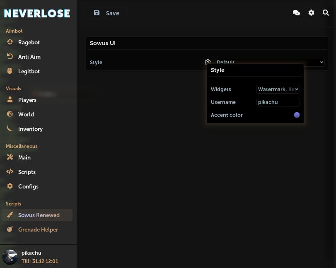Select the Players icon under Visuals
This screenshot has width=336, height=268.
pos(10,99)
